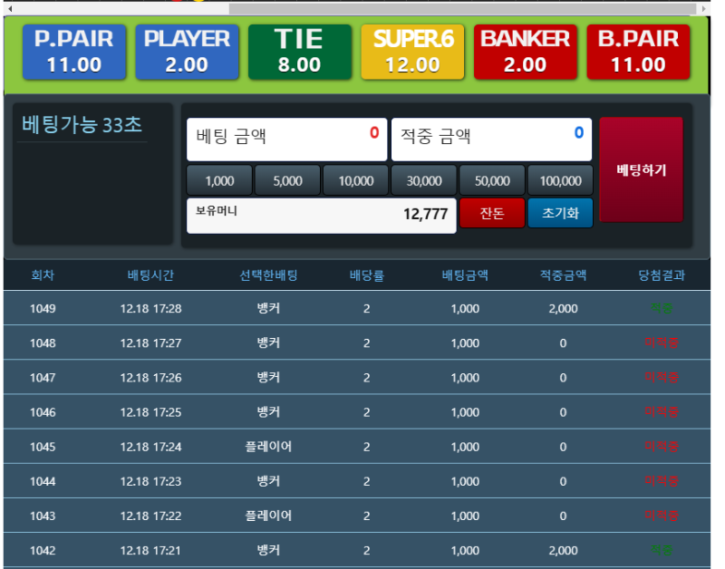Screen dimensions: 725x569
Task: Click the left arrow of horizontal scrollbar
Action: [x=10, y=8]
